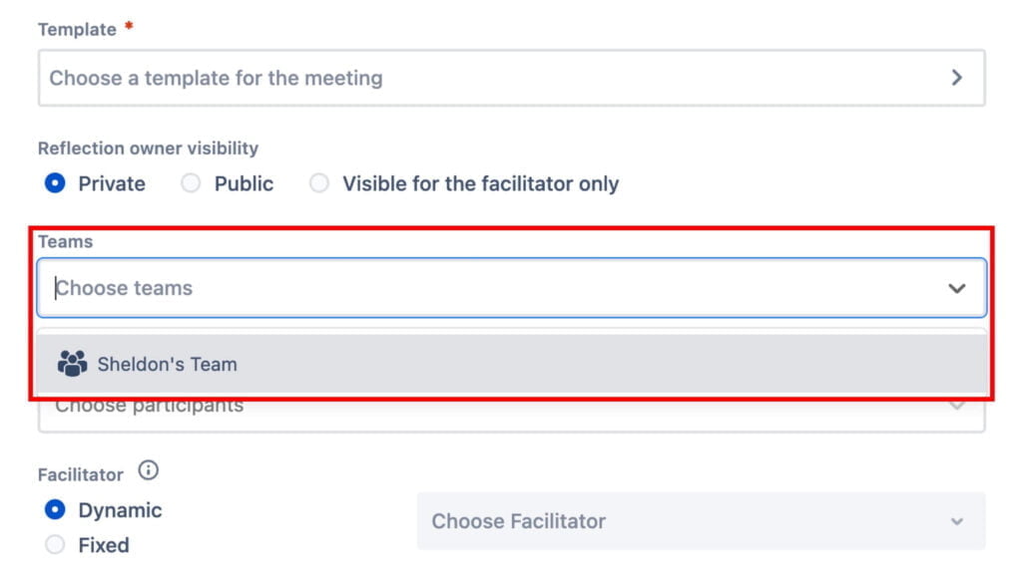Click inside the Choose teams input field
1022x579 pixels.
[x=299, y=287]
